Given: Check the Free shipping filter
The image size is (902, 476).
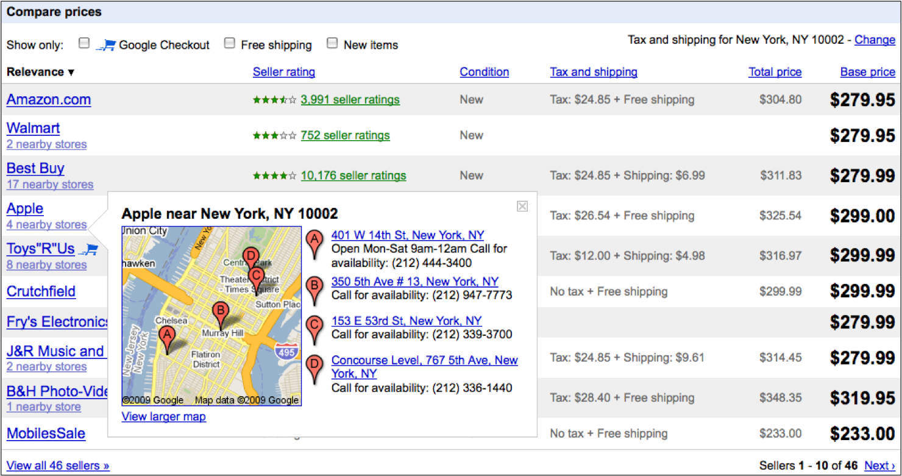Looking at the screenshot, I should (x=230, y=43).
